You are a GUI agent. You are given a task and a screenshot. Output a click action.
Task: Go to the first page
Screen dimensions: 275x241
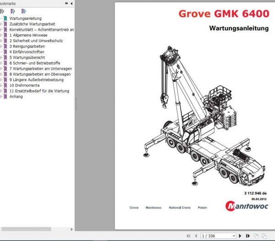click(188, 236)
